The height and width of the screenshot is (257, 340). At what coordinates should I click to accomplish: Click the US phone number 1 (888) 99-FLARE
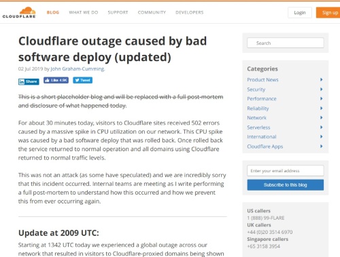coord(266,218)
